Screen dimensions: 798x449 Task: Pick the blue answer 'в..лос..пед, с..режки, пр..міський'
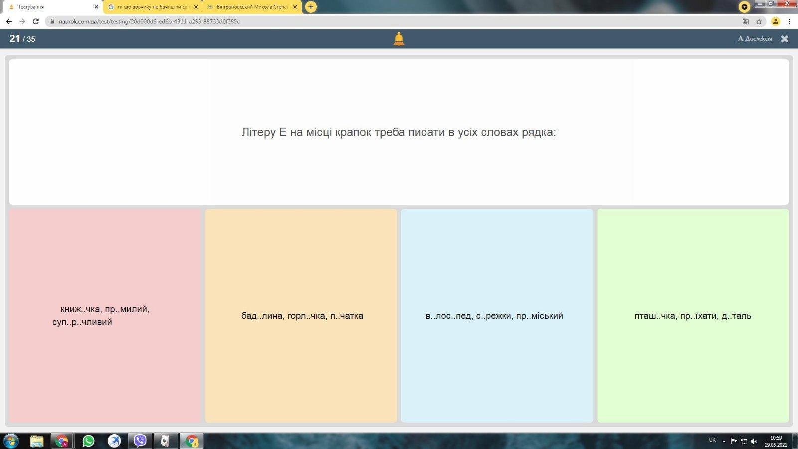tap(497, 315)
